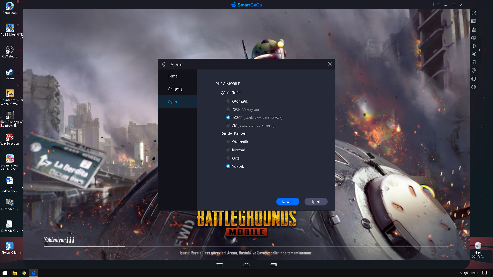Click the Business Tour desktop icon

pos(10,162)
